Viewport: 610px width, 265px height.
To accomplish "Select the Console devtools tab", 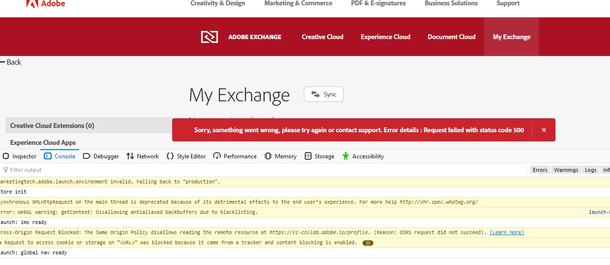I will pos(60,156).
